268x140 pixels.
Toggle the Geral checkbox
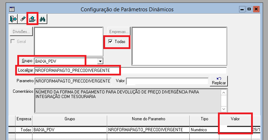pyautogui.click(x=13, y=42)
